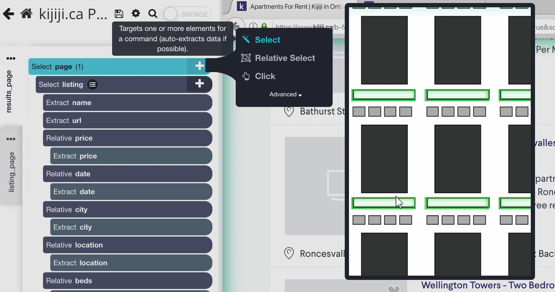
Task: Open the home icon in the header
Action: pos(26,14)
